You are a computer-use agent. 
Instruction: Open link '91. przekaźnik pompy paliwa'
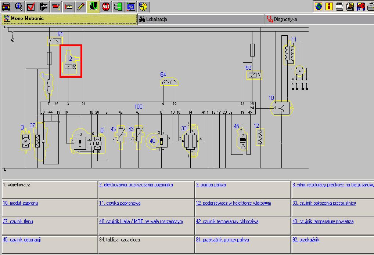click(x=222, y=240)
